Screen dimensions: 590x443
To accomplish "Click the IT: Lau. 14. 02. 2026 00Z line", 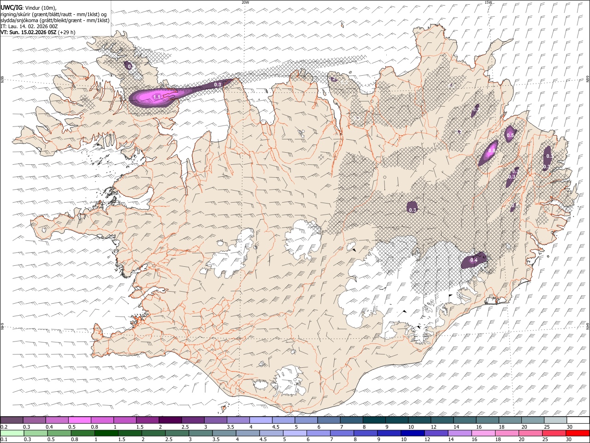I will 29,26.
